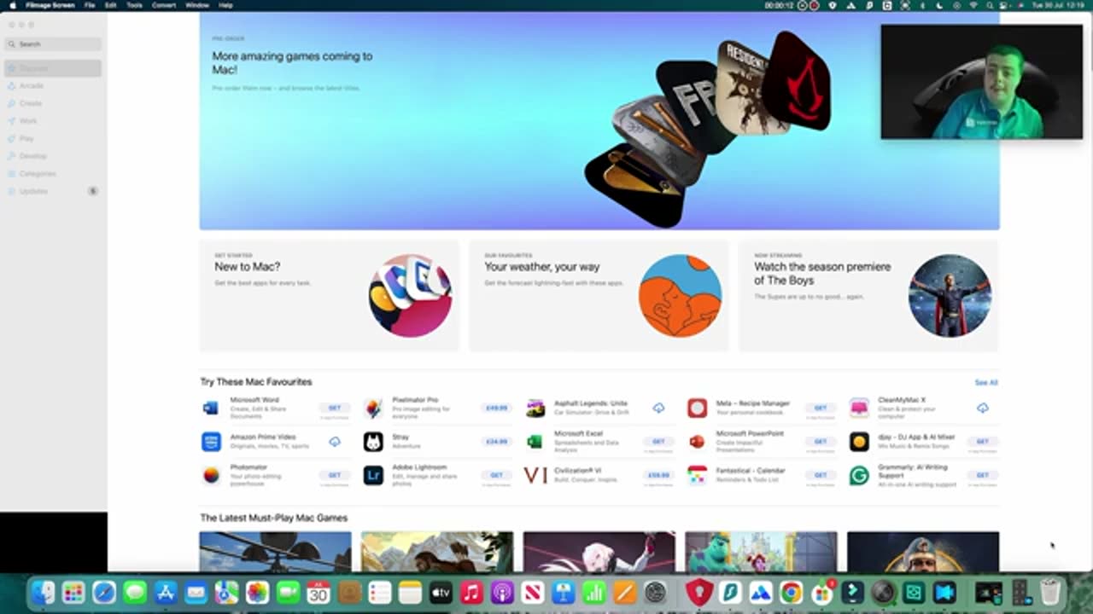
Task: Open Google Chrome in the Dock
Action: [791, 592]
